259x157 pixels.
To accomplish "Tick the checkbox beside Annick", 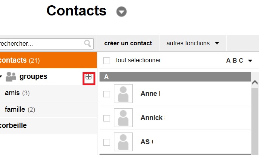I will click(107, 118).
